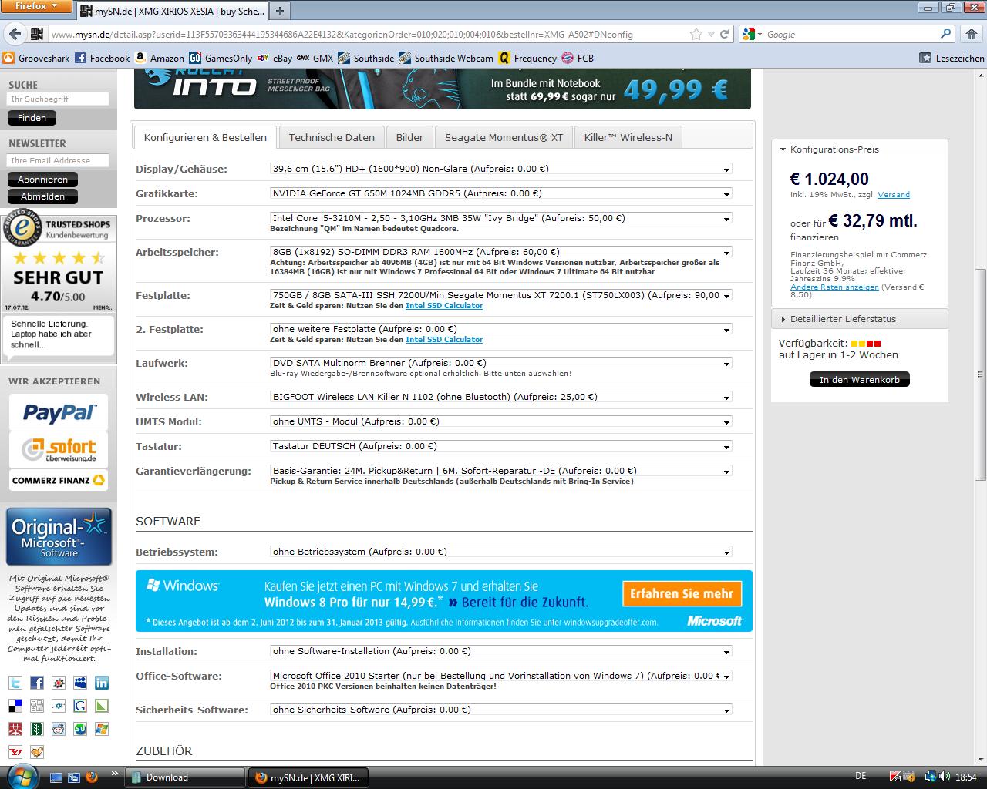Open the Firefox menu button
Image resolution: width=987 pixels, height=789 pixels.
tap(35, 6)
